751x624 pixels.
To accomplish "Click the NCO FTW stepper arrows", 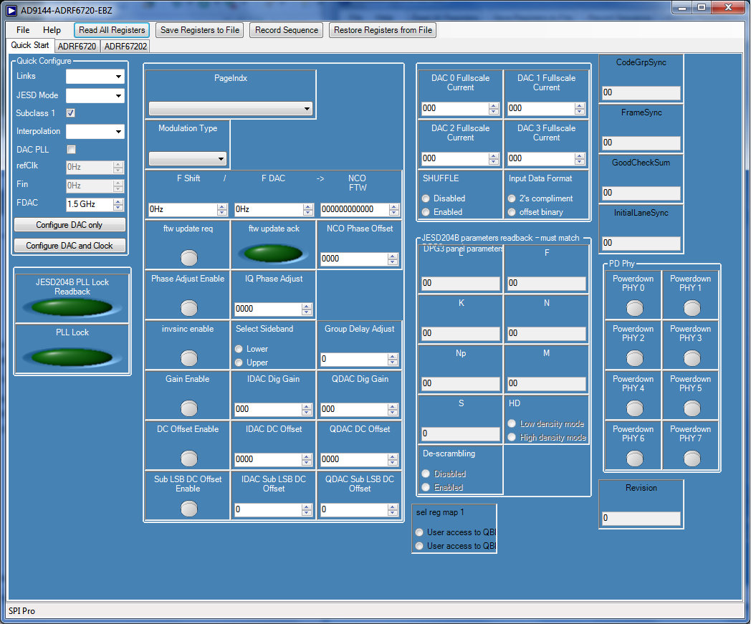I will coord(394,209).
